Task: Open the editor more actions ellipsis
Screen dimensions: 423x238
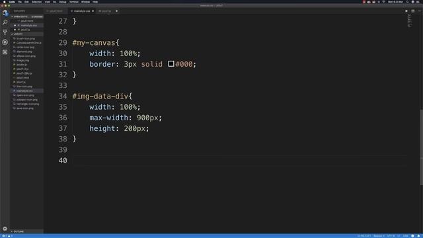Action: coord(419,11)
